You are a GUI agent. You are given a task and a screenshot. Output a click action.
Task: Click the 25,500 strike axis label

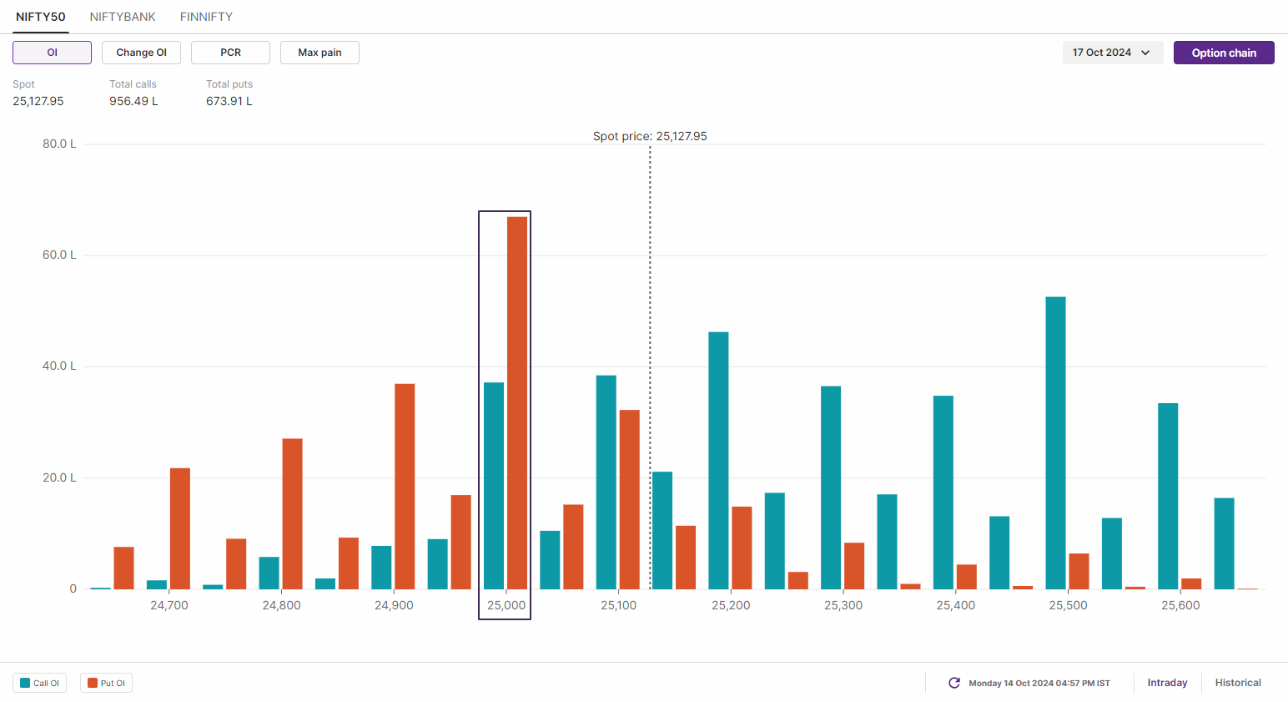pos(1068,605)
